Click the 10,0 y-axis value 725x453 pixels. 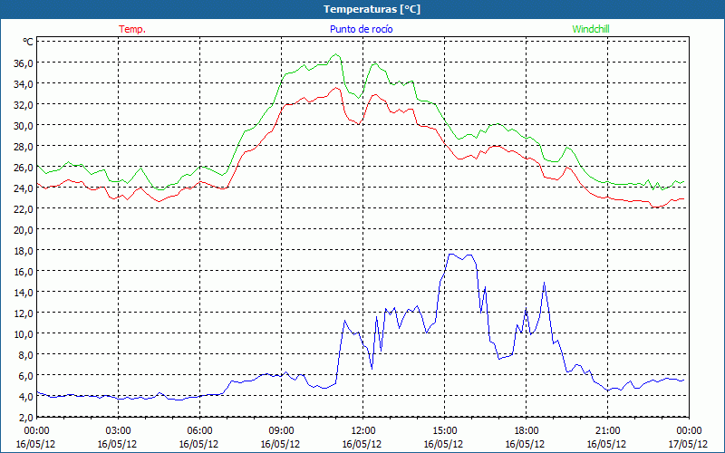24,333
